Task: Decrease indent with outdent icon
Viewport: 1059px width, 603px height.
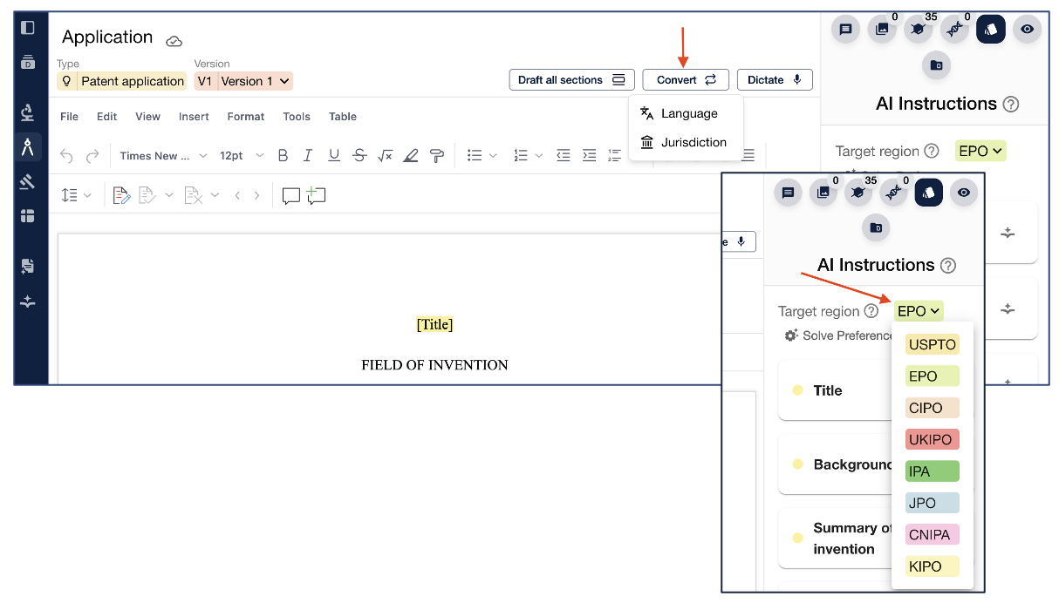Action: [564, 155]
